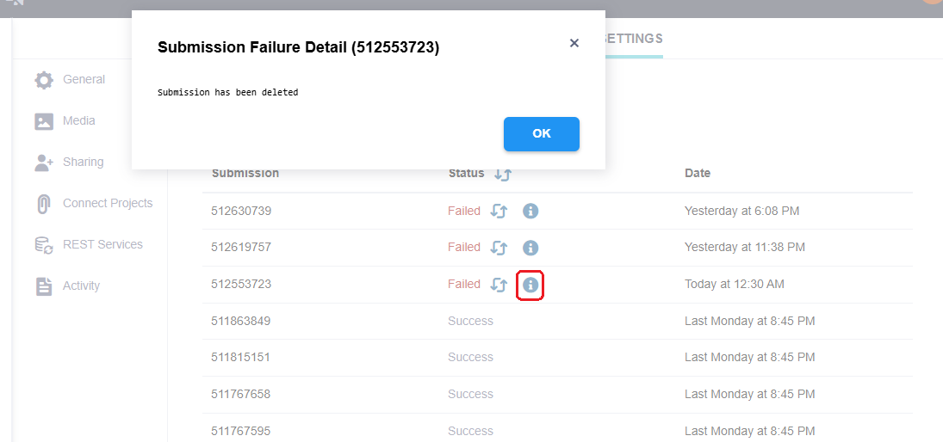Image resolution: width=943 pixels, height=442 pixels.
Task: Open General settings gear icon
Action: click(44, 80)
